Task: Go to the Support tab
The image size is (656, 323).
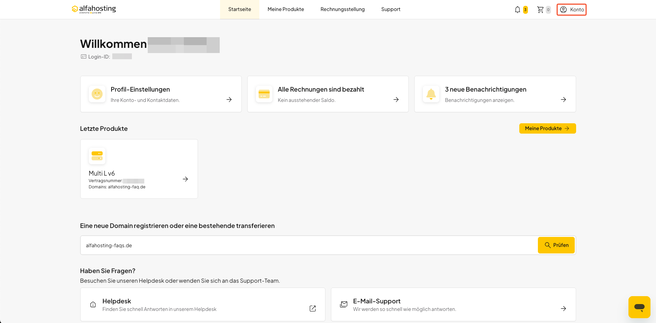Action: tap(391, 9)
